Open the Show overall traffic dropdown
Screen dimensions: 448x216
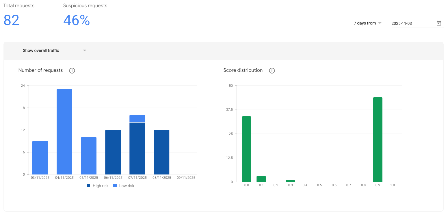(x=55, y=50)
